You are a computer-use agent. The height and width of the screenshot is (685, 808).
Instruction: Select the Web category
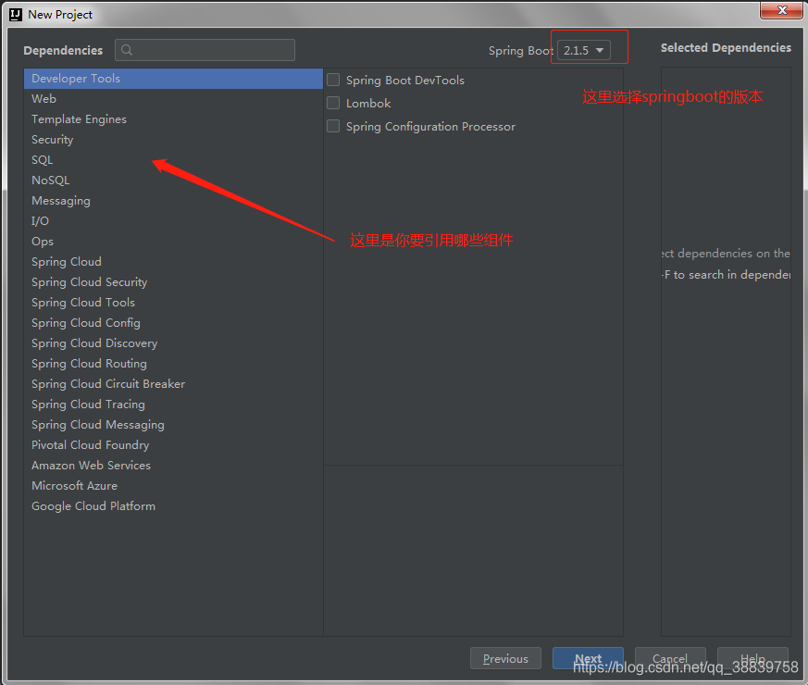point(173,98)
